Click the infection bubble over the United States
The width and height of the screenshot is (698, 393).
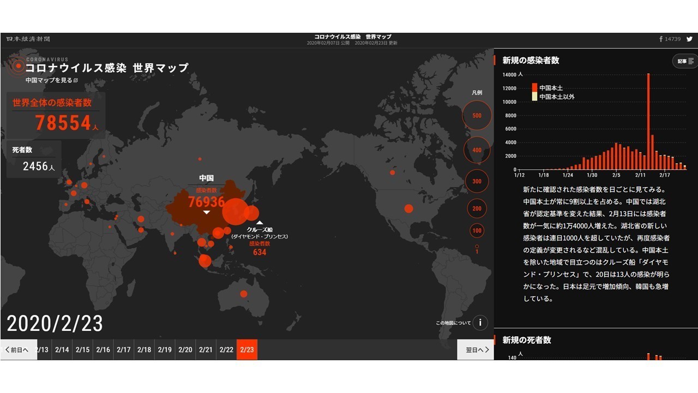click(408, 209)
